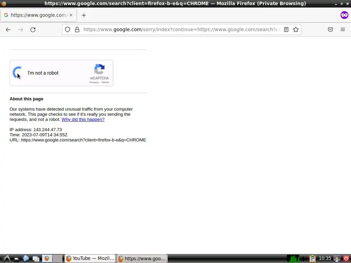Bookmark this page with the star icon

tap(296, 29)
